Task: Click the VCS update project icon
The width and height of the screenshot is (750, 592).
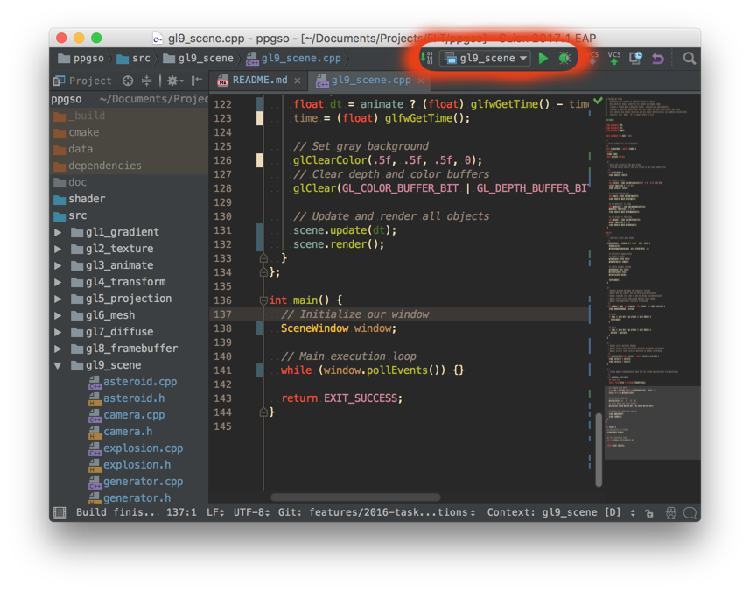Action: 592,59
